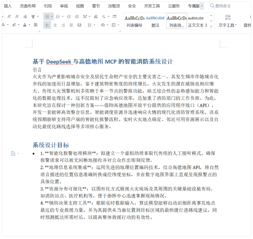Click the text effects outlined A icon

coord(3,25)
